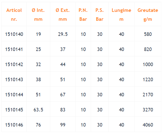The image size is (164, 133).
Task: Click the Greutate g/m header
Action: click(x=148, y=15)
